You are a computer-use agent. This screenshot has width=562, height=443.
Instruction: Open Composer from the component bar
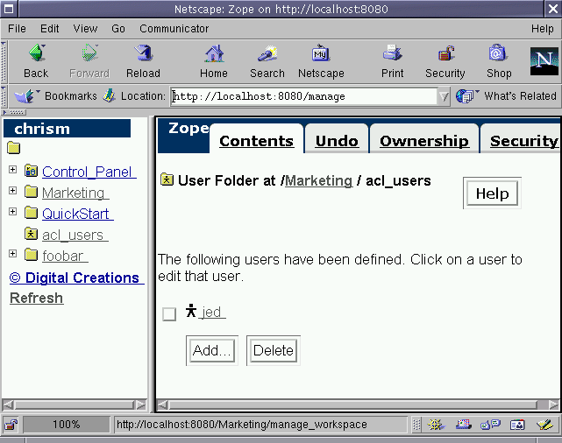pos(545,425)
